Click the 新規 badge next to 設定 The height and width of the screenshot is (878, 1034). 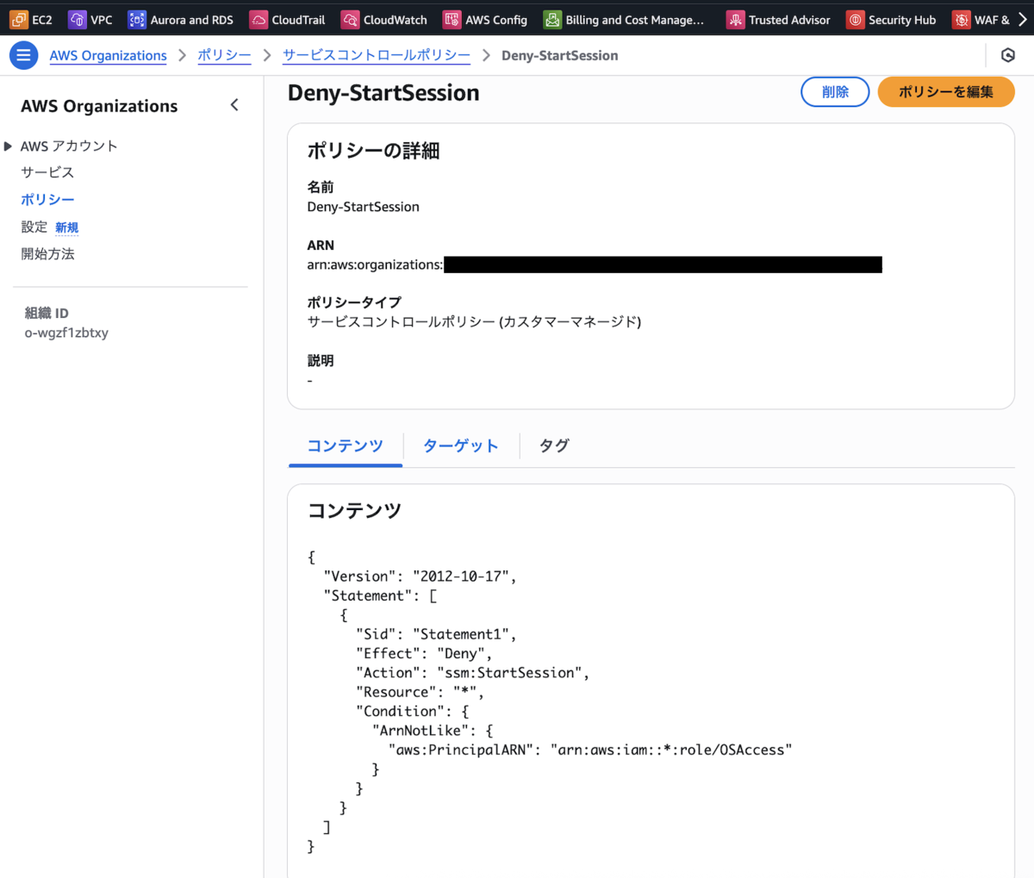tap(67, 227)
